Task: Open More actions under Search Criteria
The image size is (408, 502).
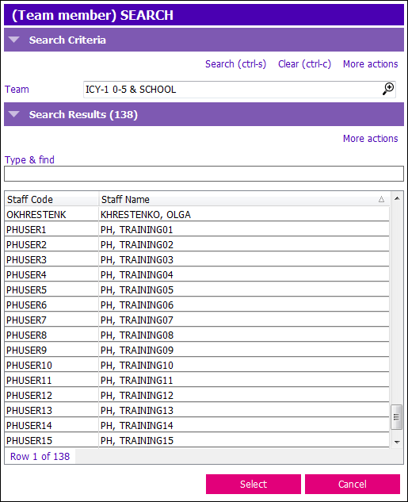Action: coord(370,64)
